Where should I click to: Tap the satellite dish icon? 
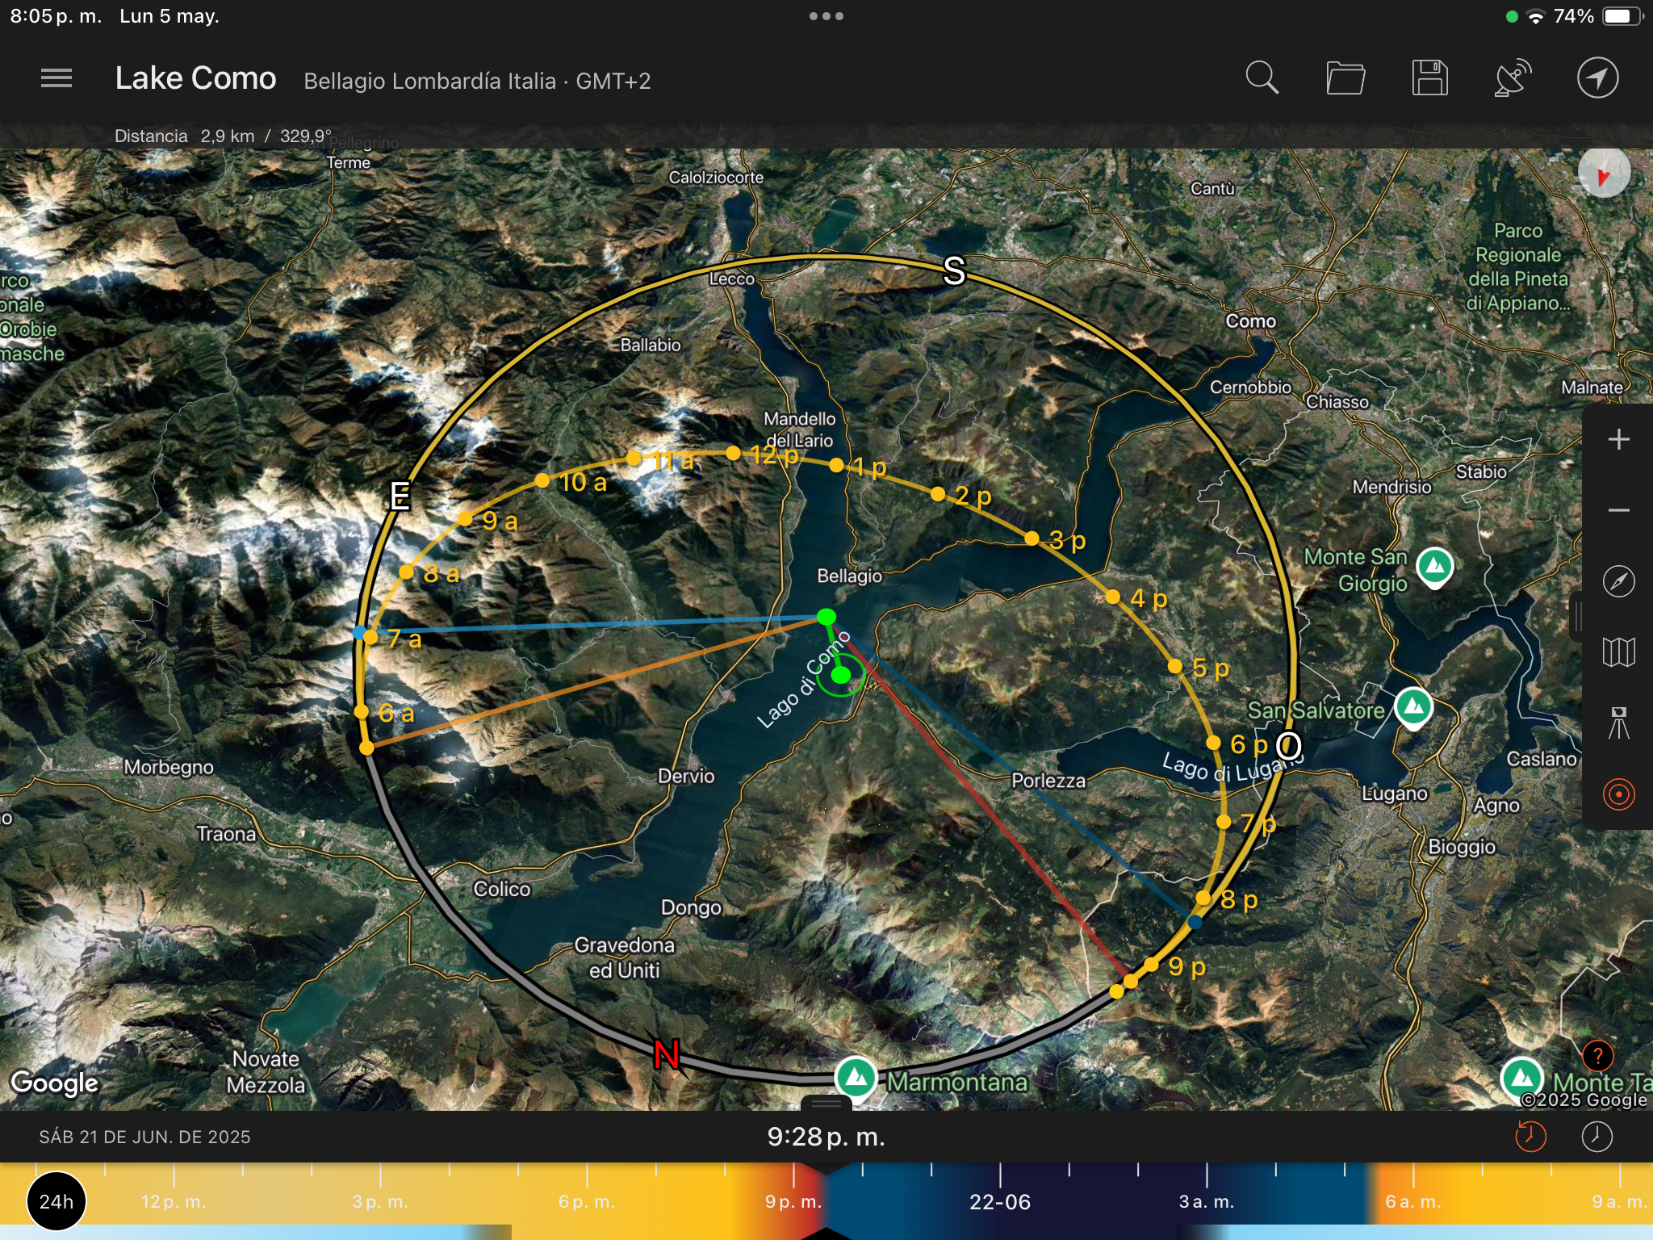(1513, 78)
